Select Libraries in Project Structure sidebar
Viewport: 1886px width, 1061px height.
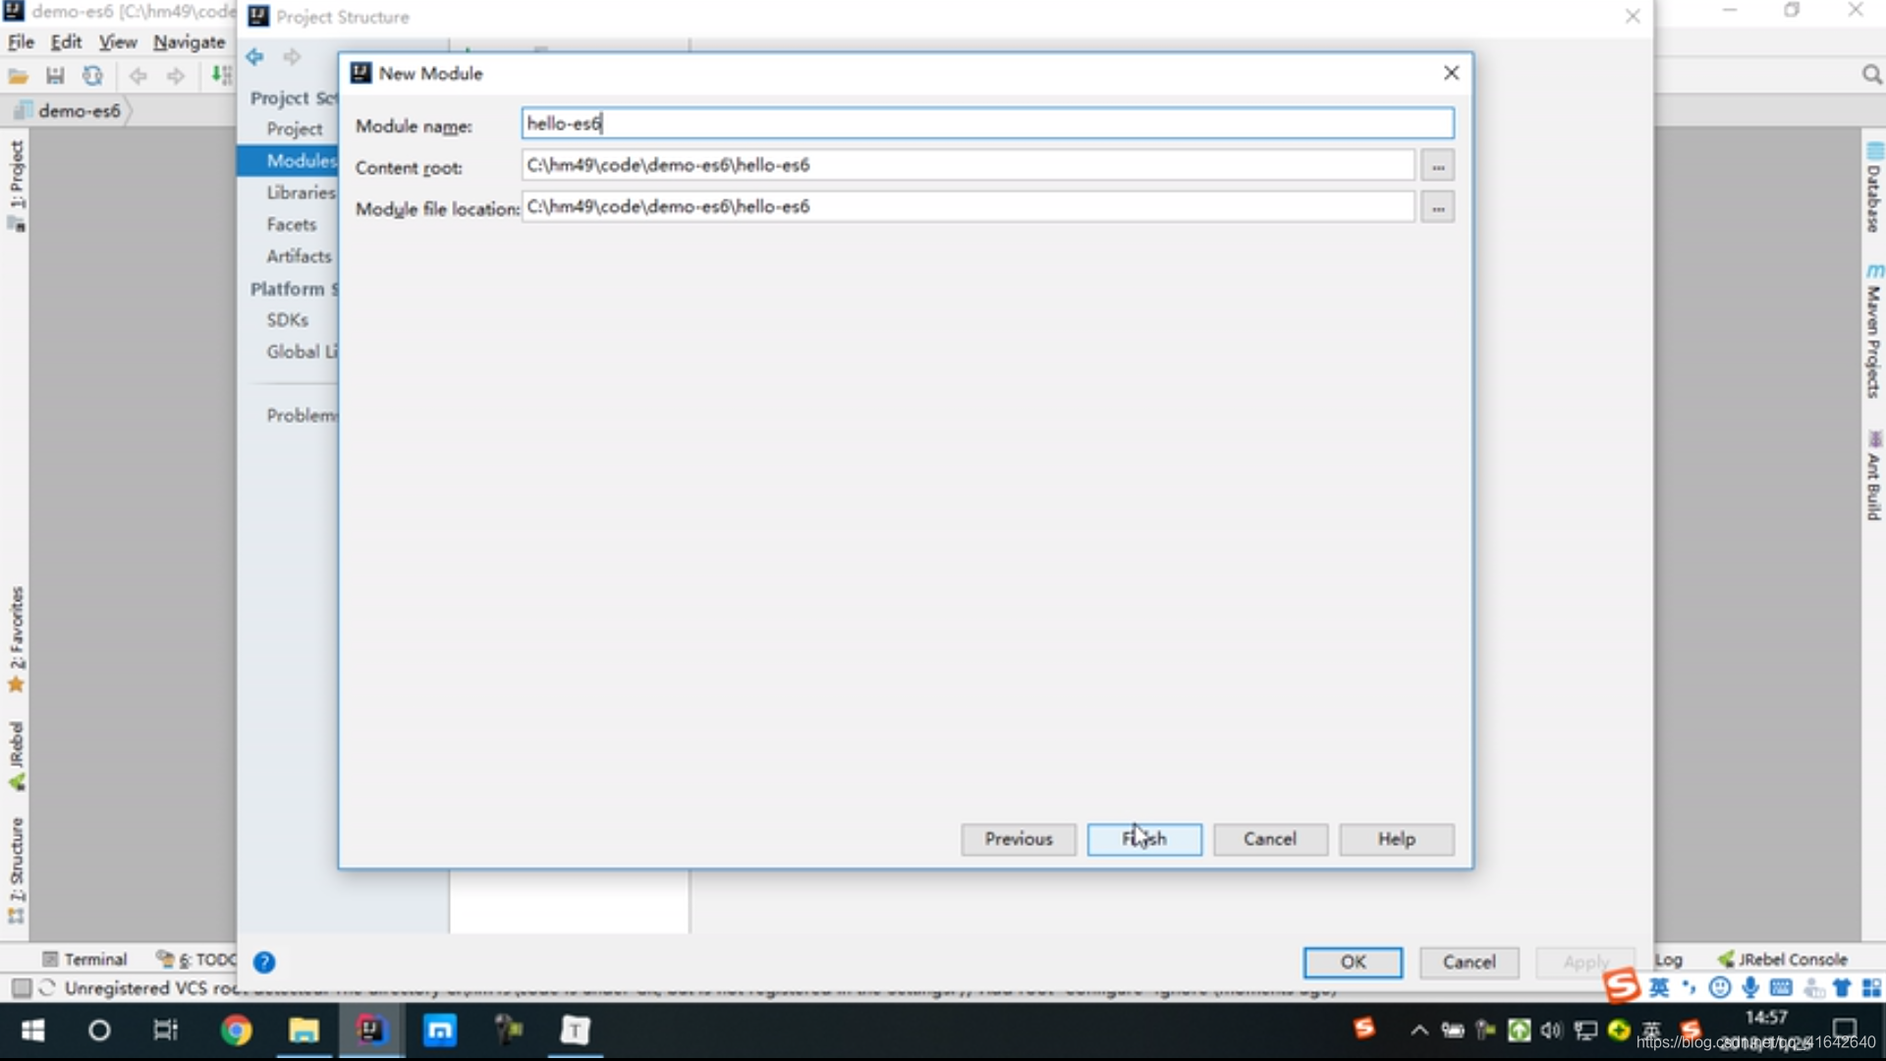(x=301, y=193)
